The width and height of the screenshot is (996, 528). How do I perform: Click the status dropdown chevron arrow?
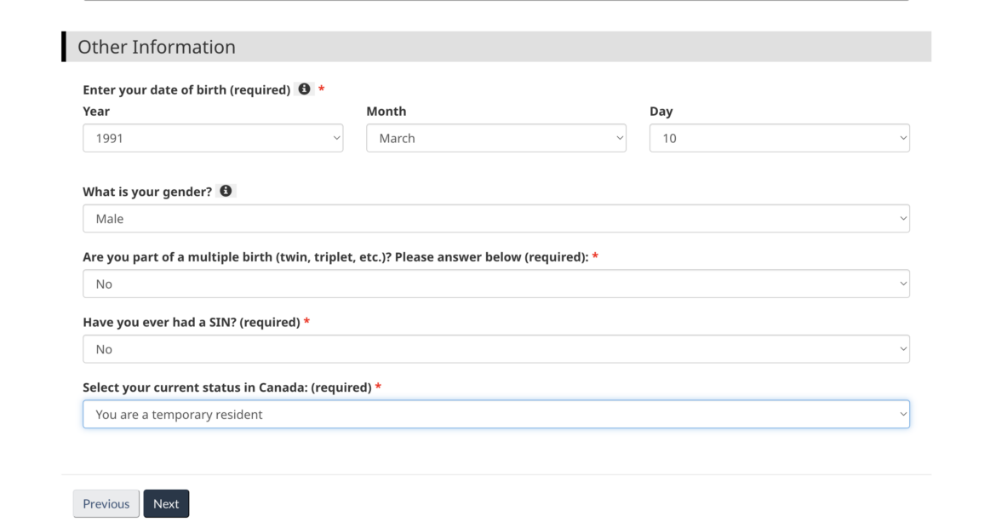coord(902,414)
